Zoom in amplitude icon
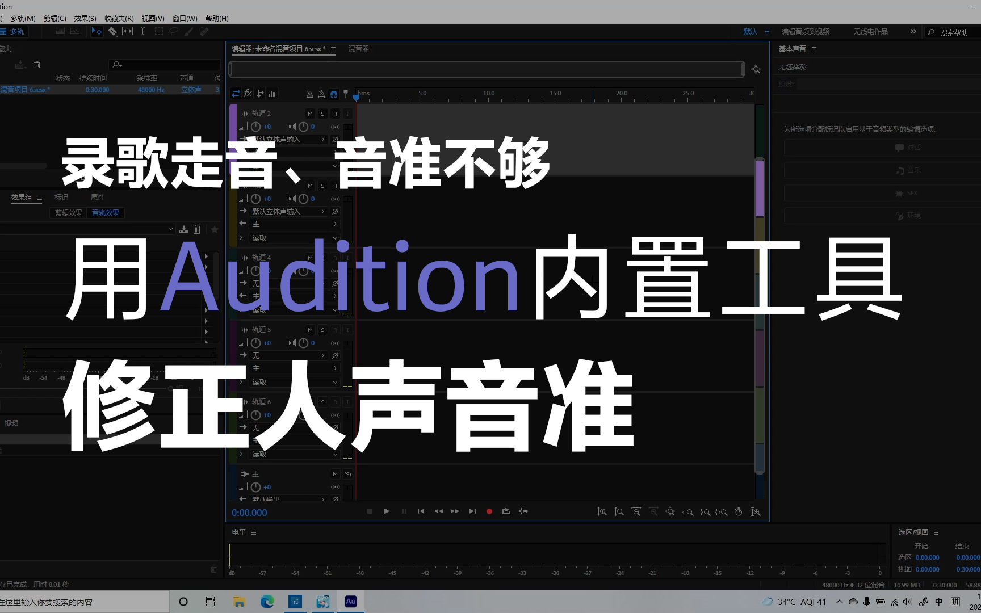This screenshot has height=613, width=981. 602,512
